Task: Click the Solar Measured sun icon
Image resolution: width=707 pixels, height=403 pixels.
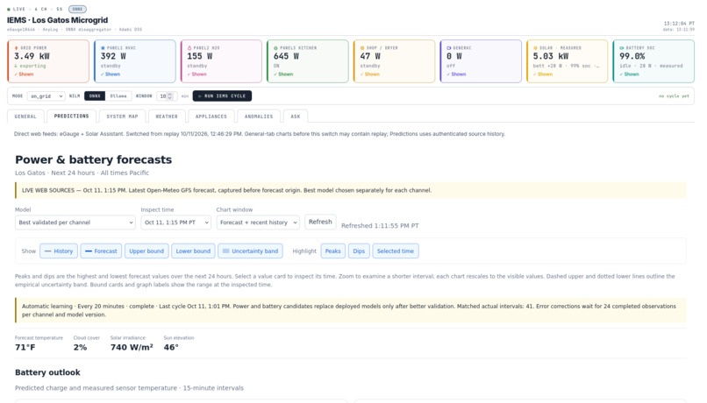Action: pos(535,47)
